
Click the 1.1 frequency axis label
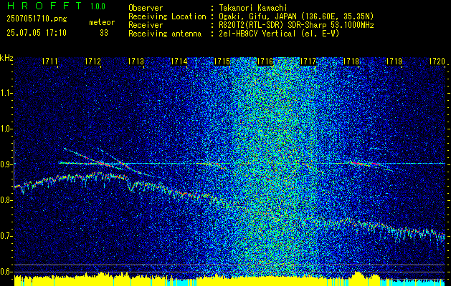coord(6,93)
